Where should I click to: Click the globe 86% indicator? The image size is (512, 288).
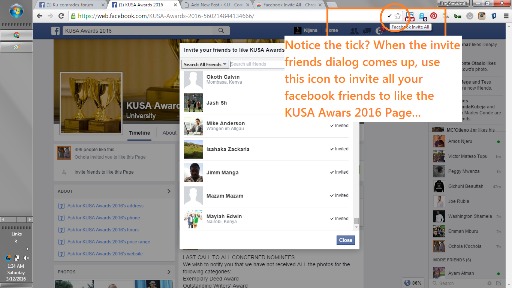coord(413,283)
